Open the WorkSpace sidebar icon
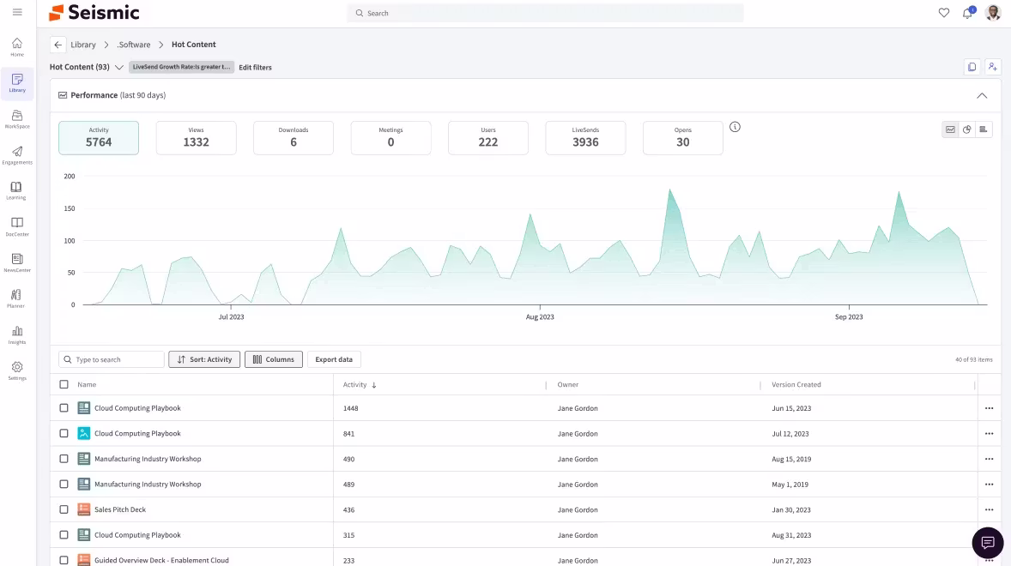 [17, 119]
